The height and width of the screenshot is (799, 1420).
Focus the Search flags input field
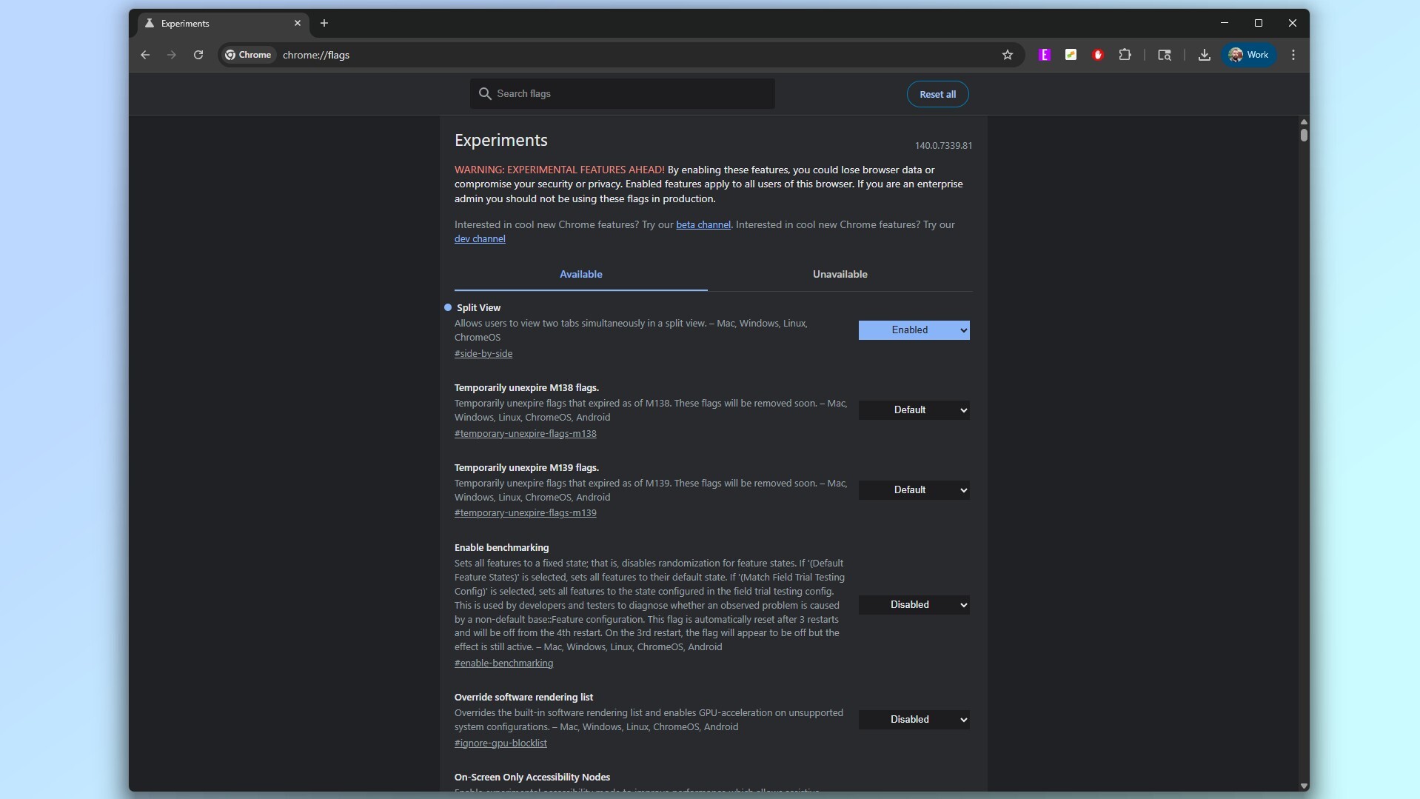click(629, 94)
